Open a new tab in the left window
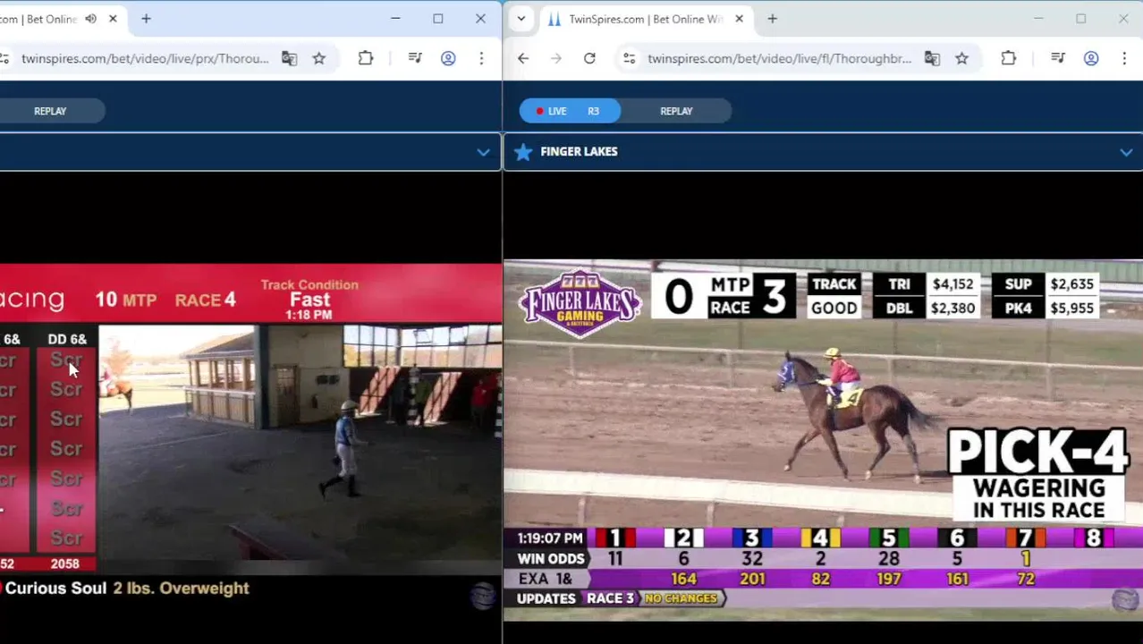Image resolution: width=1143 pixels, height=644 pixels. coord(146,19)
